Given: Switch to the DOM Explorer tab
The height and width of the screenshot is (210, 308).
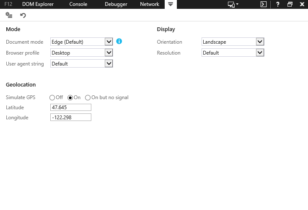Looking at the screenshot, I should [38, 4].
